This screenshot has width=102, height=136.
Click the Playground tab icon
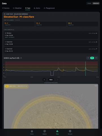pos(44,8)
